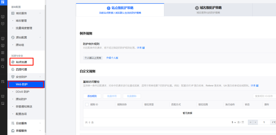This screenshot has width=276, height=135.
Task: Click the 添加规则 button
Action: point(92,96)
